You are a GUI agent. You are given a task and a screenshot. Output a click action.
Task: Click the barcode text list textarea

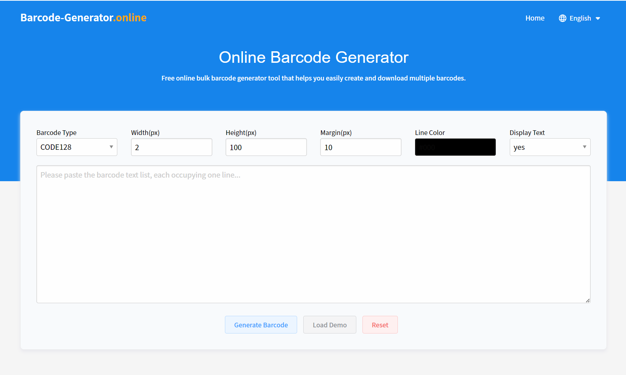click(x=313, y=234)
